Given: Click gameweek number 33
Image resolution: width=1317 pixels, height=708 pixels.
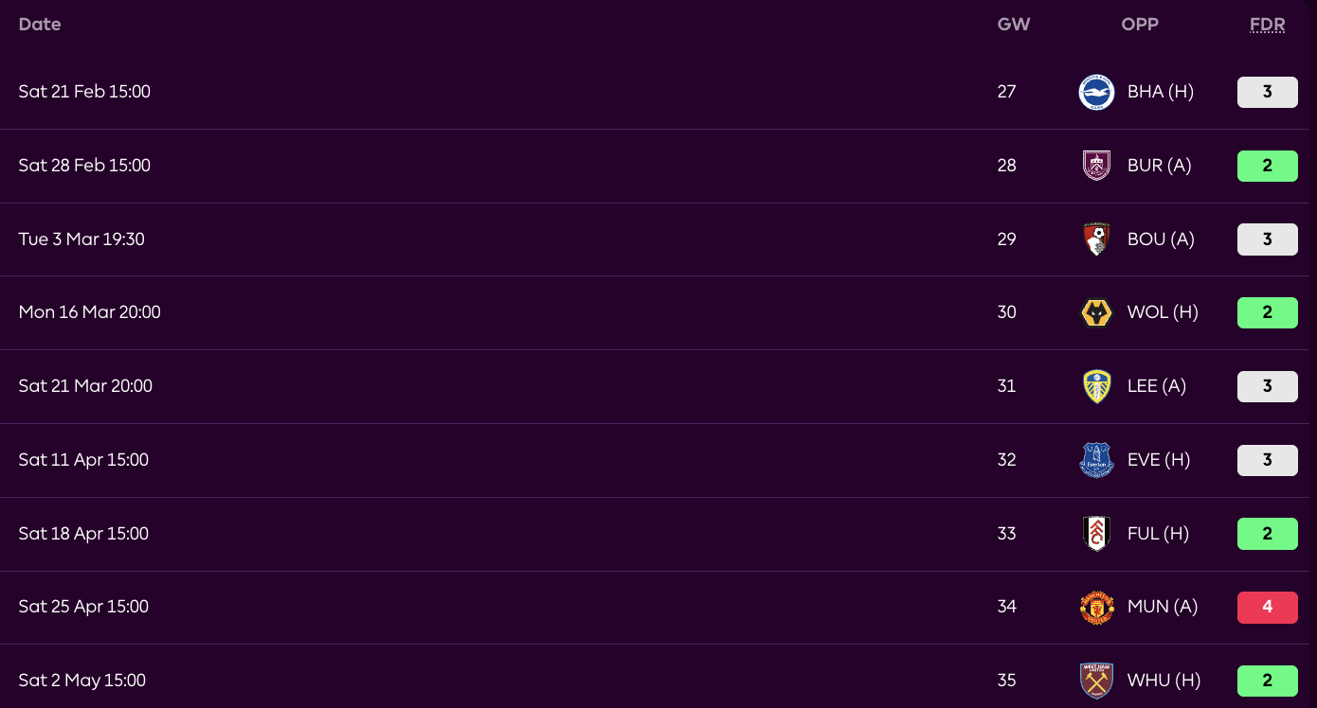Looking at the screenshot, I should click(1006, 534).
